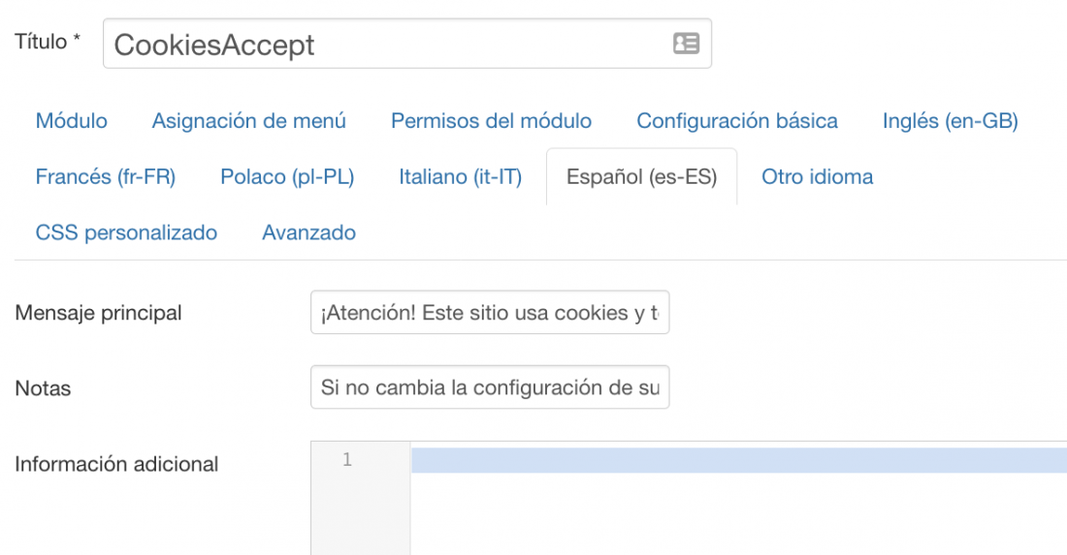Screen dimensions: 1067x555
Task: Open Permisos del módulo tab
Action: (x=492, y=121)
